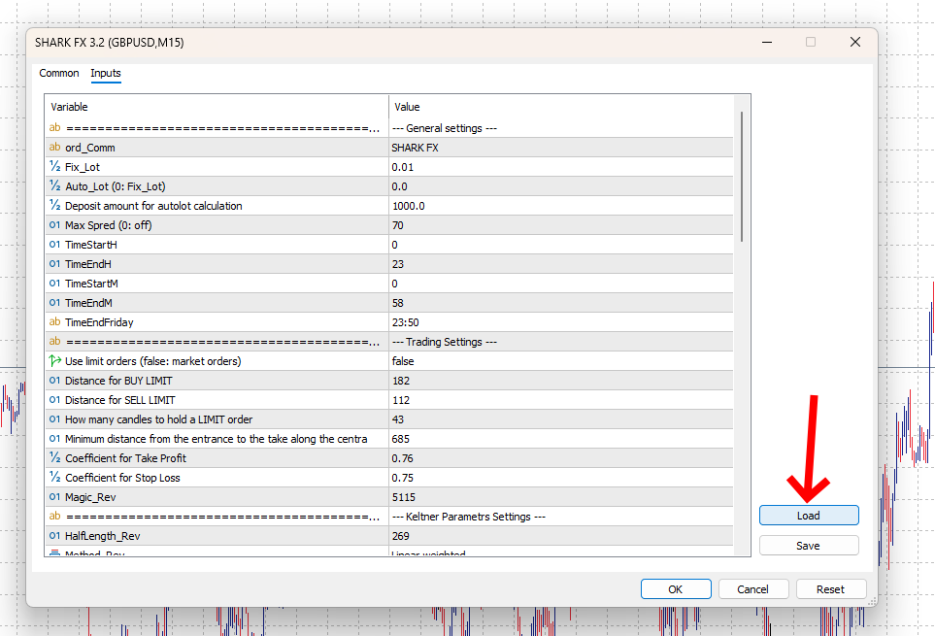Select the '--- Trading Settings ---' value cell
Screen dimensions: 935x636
[x=561, y=342]
